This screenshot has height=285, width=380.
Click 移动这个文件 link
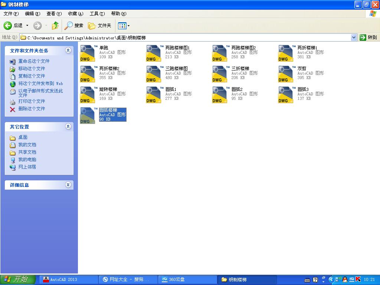point(32,69)
